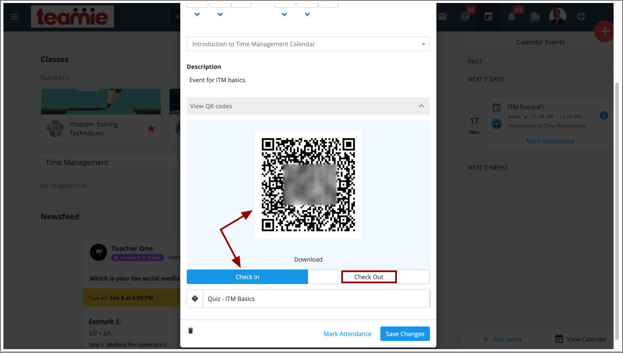This screenshot has width=623, height=353.
Task: Collapse the View QR codes section
Action: [308, 106]
